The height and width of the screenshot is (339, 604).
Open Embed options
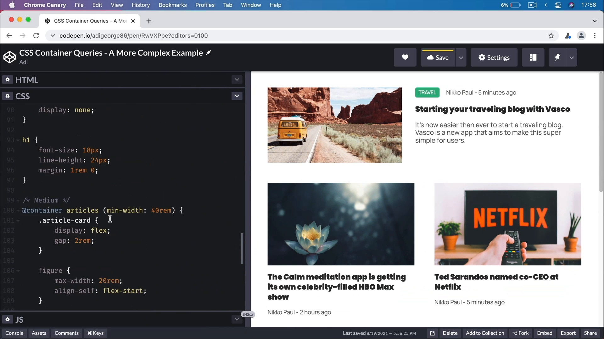tap(545, 333)
